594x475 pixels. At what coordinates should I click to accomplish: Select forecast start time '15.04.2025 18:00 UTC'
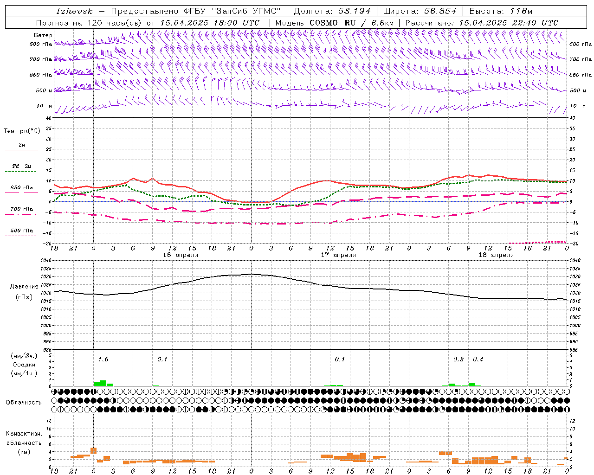click(210, 23)
